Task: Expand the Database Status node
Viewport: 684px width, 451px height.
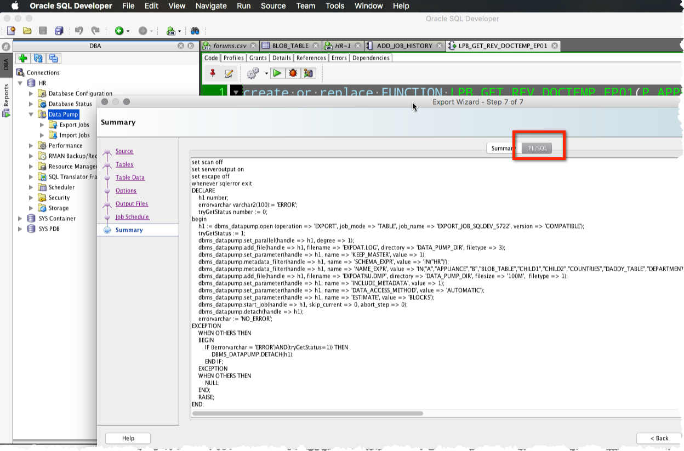Action: click(x=31, y=104)
